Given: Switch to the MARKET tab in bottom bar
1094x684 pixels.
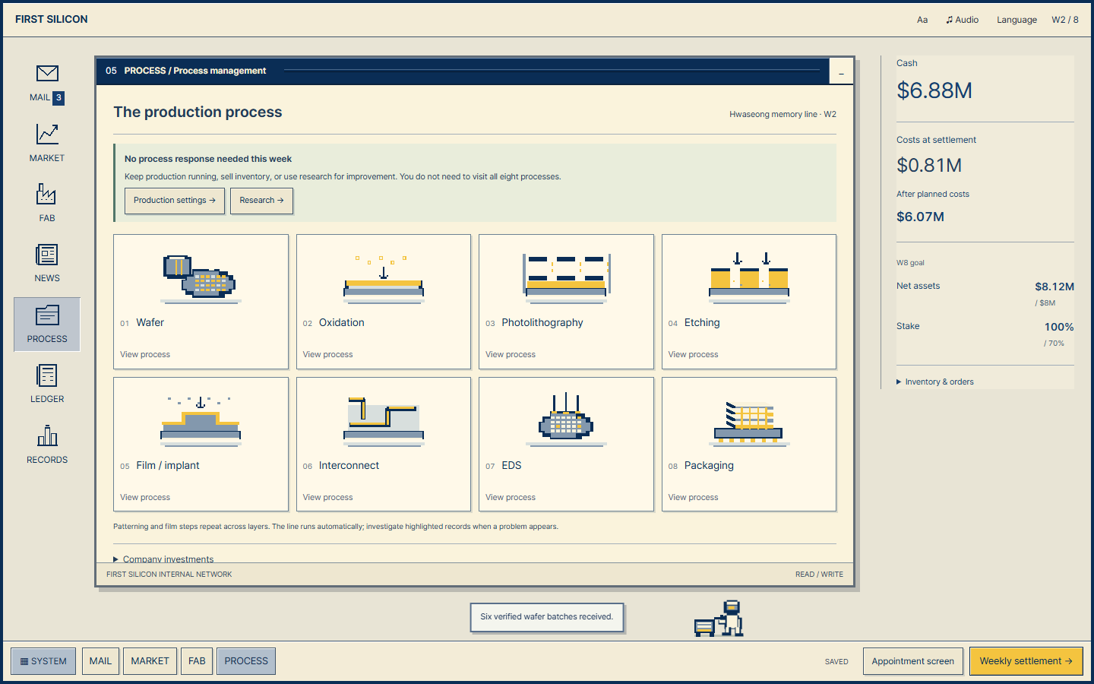Looking at the screenshot, I should pyautogui.click(x=150, y=661).
